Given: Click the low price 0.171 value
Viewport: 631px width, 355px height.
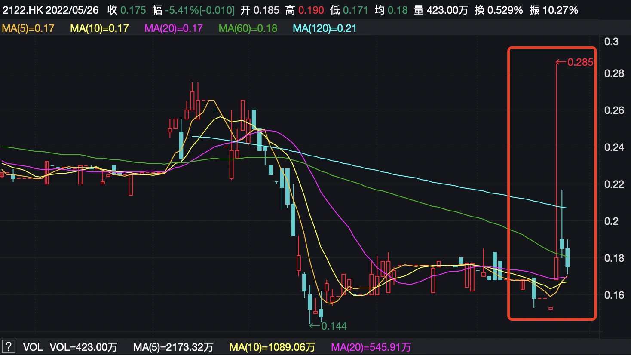Looking at the screenshot, I should point(355,10).
